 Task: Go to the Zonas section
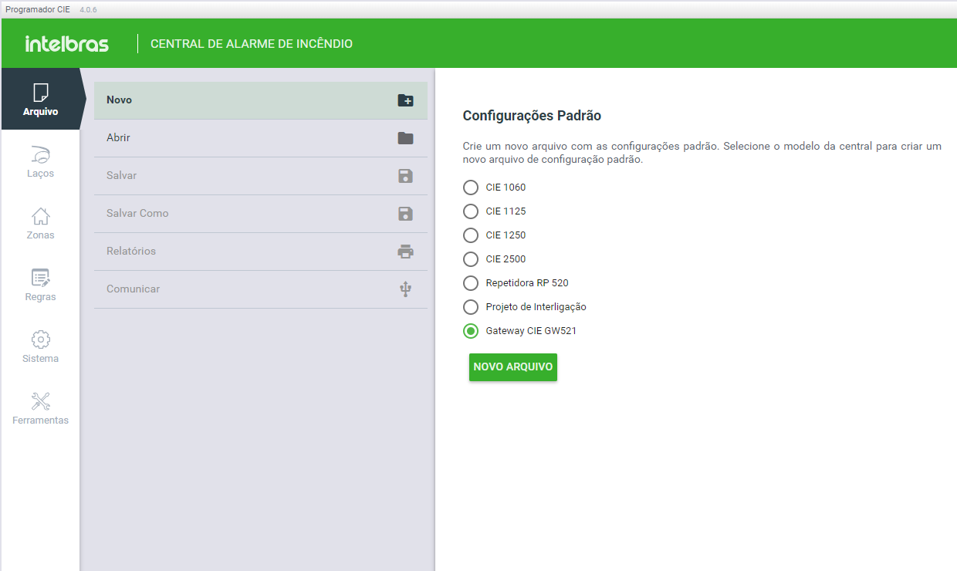click(x=40, y=222)
